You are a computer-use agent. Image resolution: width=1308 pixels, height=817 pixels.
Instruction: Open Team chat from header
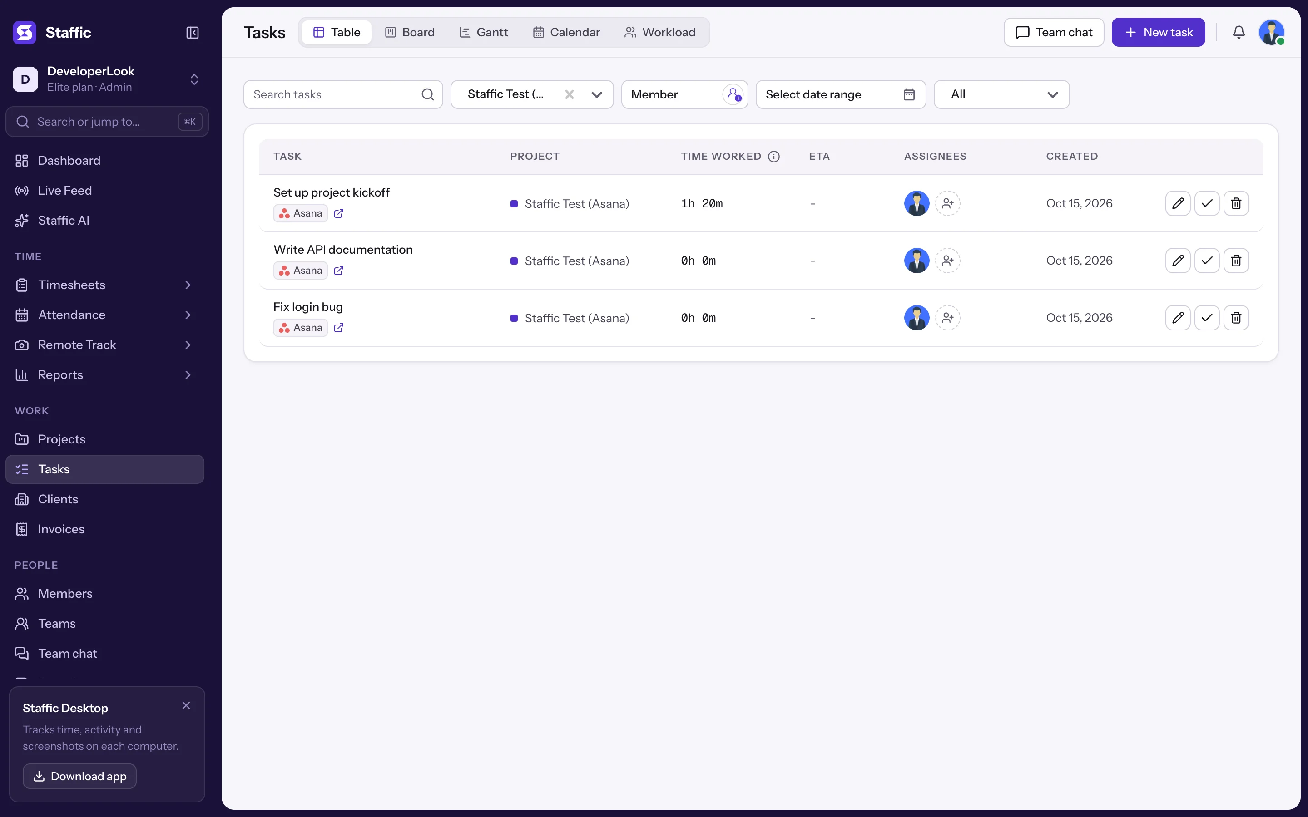pyautogui.click(x=1053, y=32)
